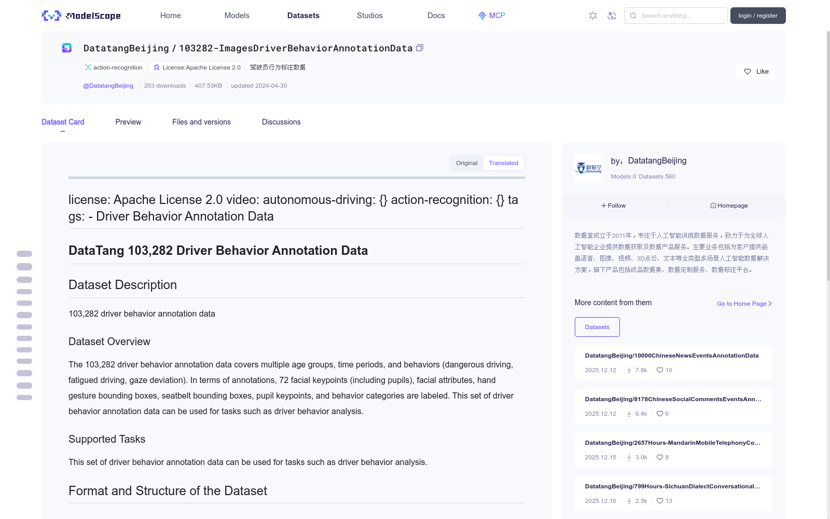Open the Files and versions tab
The height and width of the screenshot is (519, 830).
[x=201, y=122]
